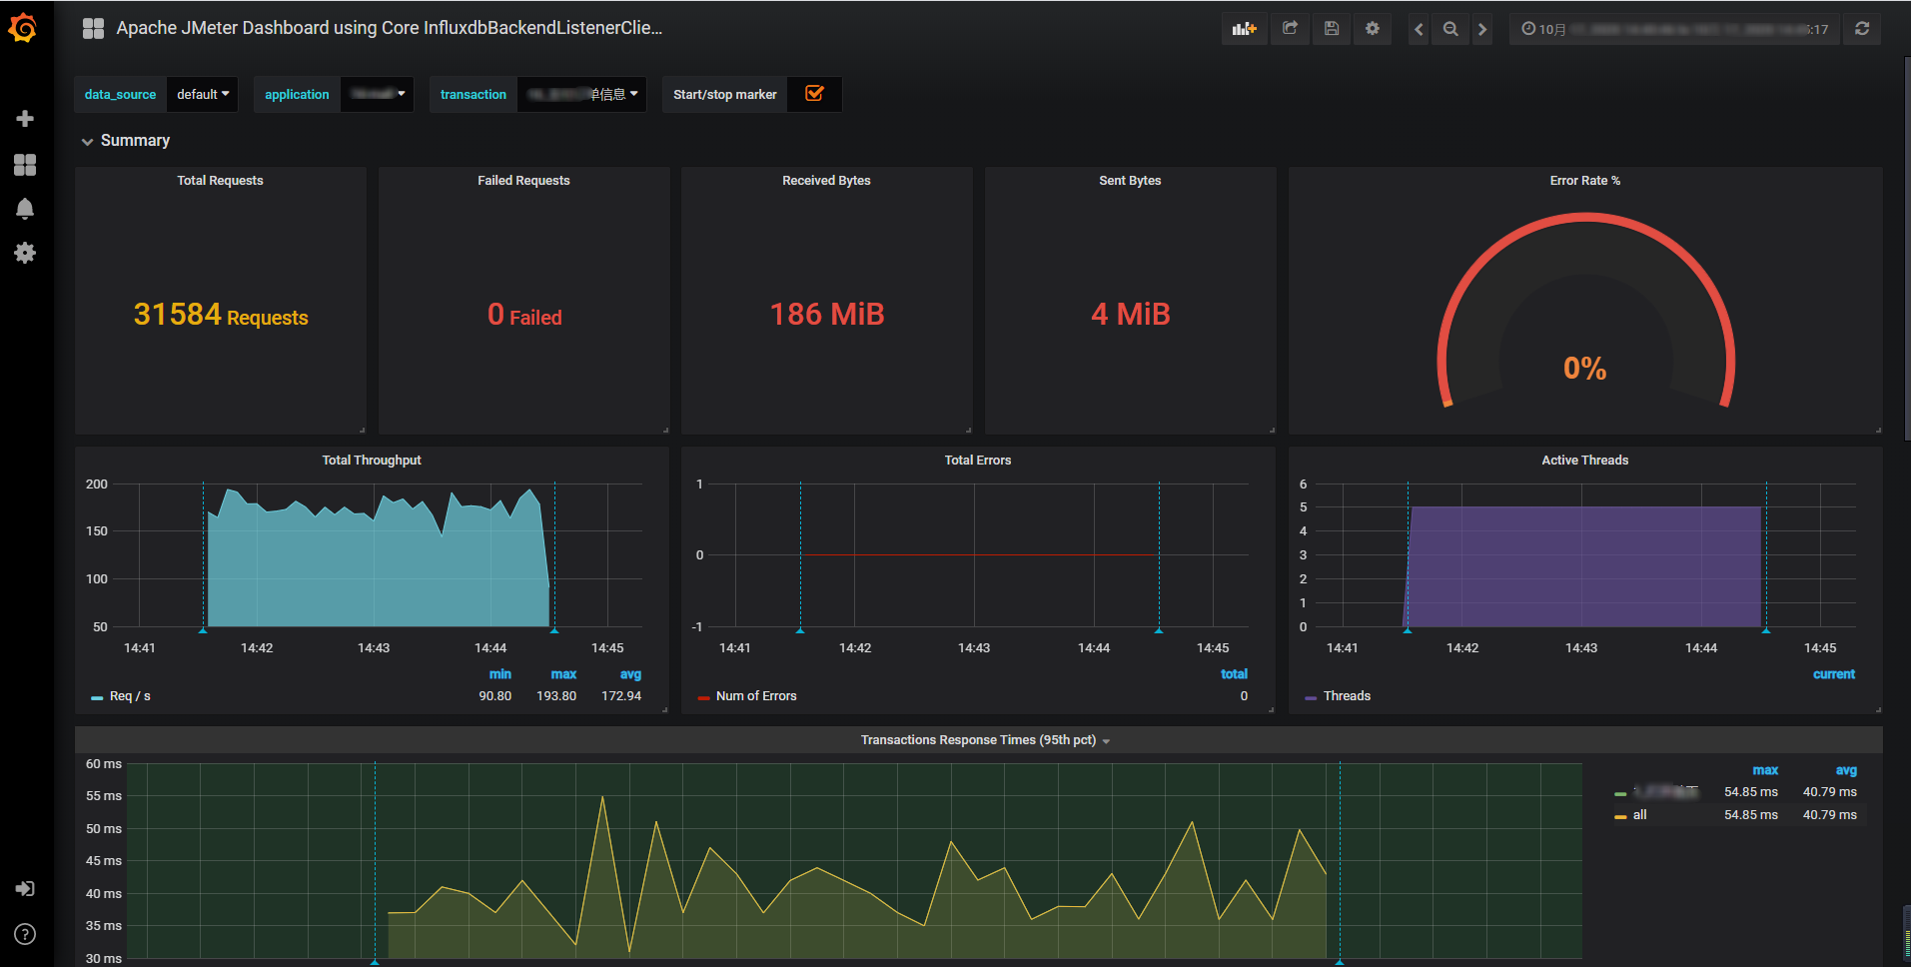Open the Help question mark icon
This screenshot has height=967, width=1911.
click(x=25, y=934)
